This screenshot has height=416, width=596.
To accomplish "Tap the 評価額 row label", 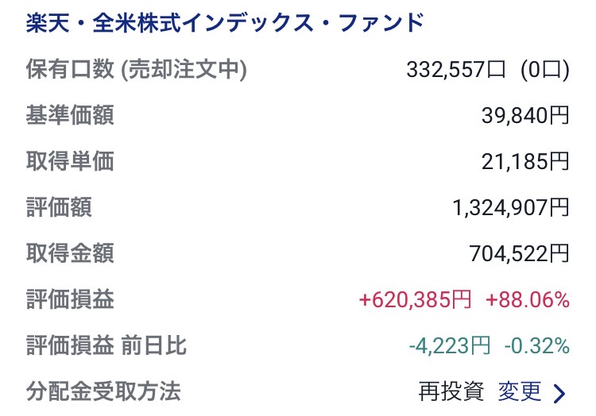I will [x=59, y=207].
